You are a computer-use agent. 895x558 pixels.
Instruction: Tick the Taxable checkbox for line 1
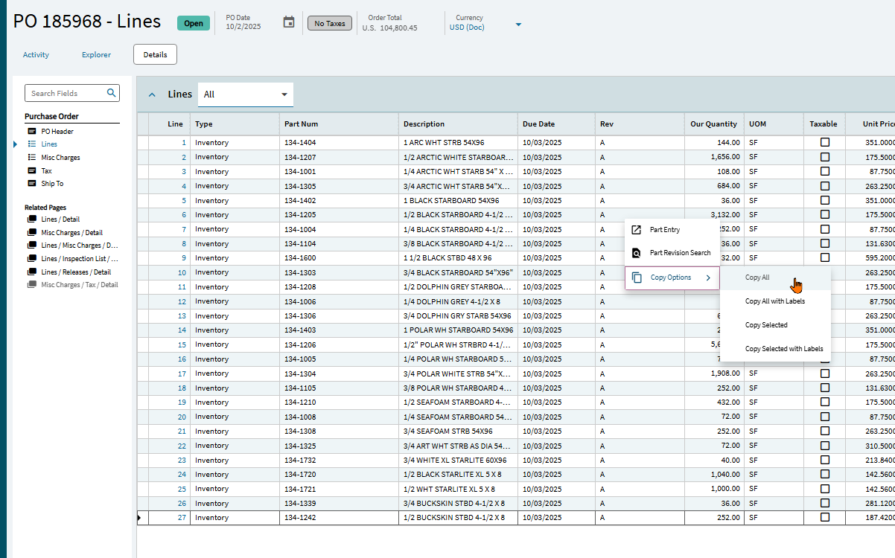coord(825,142)
